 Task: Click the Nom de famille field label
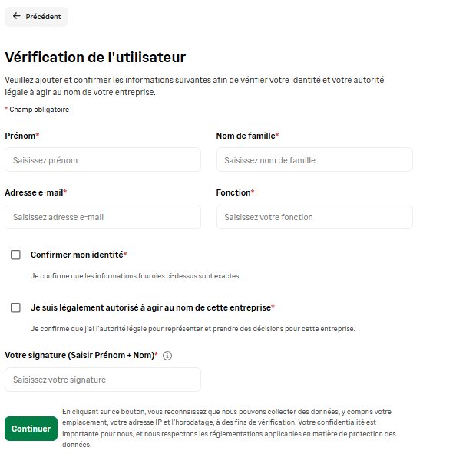pos(247,136)
